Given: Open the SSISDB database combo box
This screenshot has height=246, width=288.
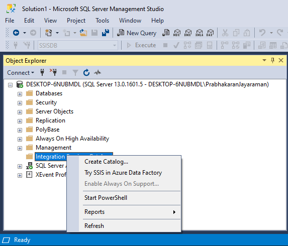Looking at the screenshot, I should [x=78, y=45].
